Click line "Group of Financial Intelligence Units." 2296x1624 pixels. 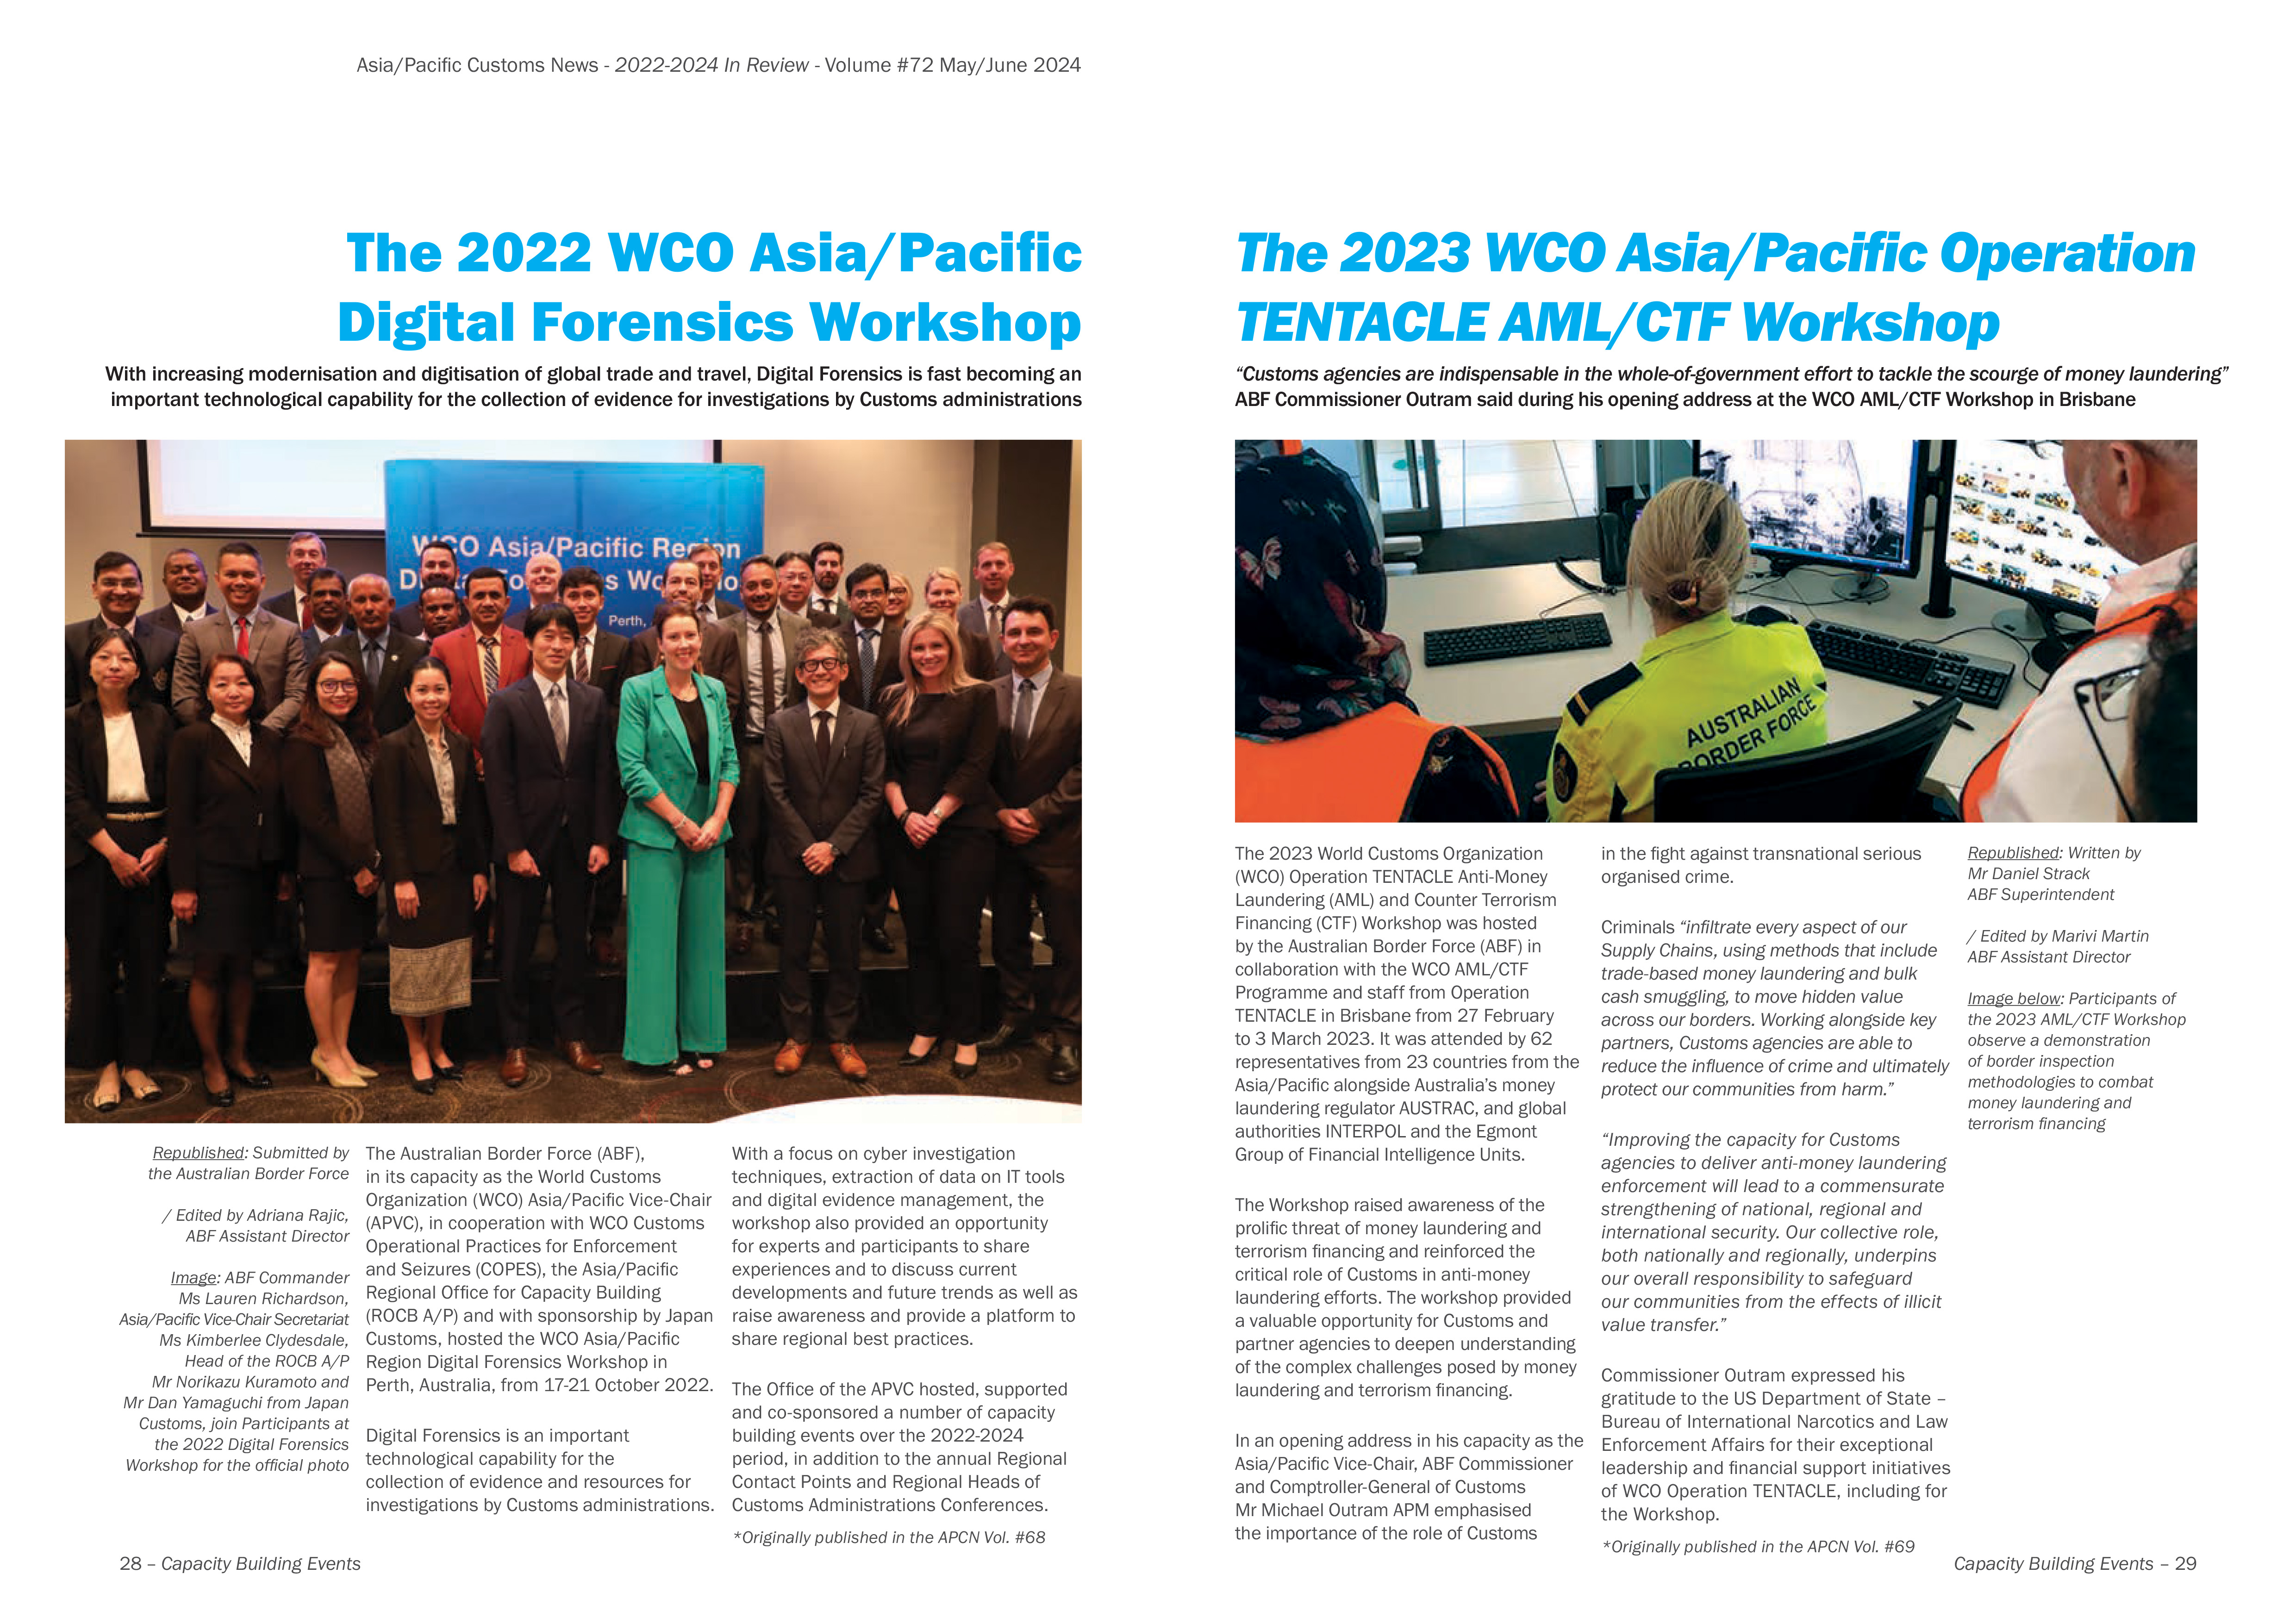point(1380,1155)
